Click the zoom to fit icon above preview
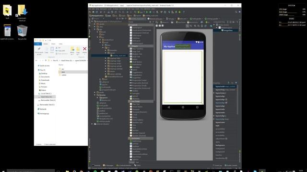 (188, 26)
